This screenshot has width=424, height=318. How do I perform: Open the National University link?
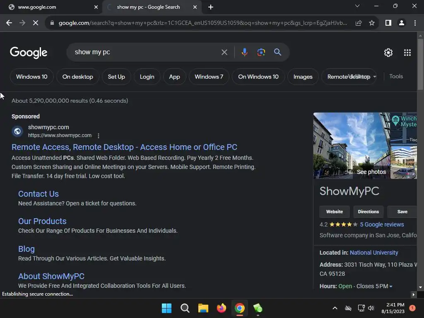click(374, 253)
